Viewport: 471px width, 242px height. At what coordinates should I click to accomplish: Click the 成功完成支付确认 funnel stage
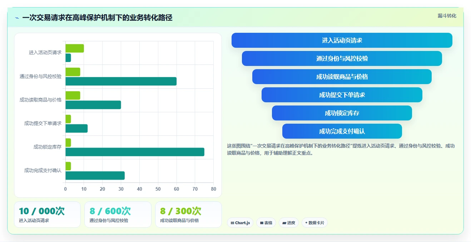pos(342,131)
